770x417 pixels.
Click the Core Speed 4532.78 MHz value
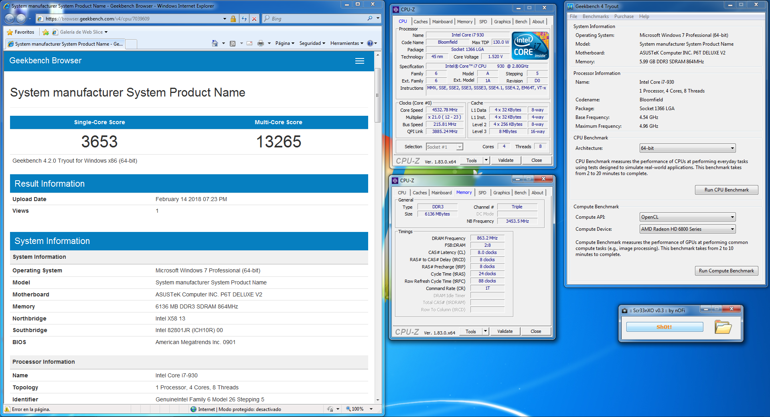click(x=445, y=110)
